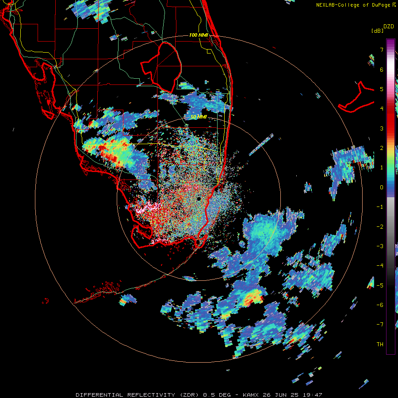Viewport: 398px width, 398px height.
Task: Select the -5 dB scale label
Action: pyautogui.click(x=380, y=286)
